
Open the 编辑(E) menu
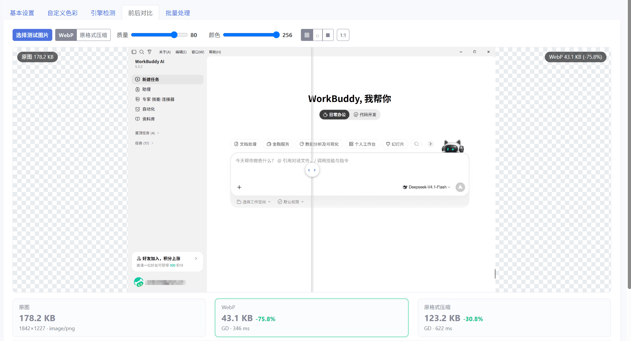coord(181,52)
